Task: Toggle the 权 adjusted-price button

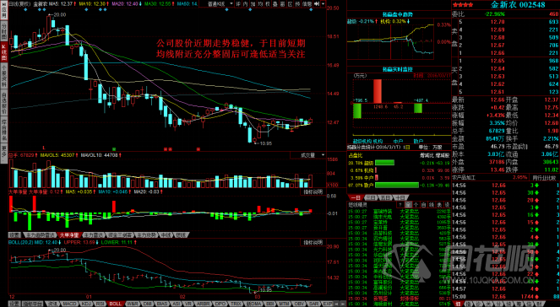Action: [268, 4]
